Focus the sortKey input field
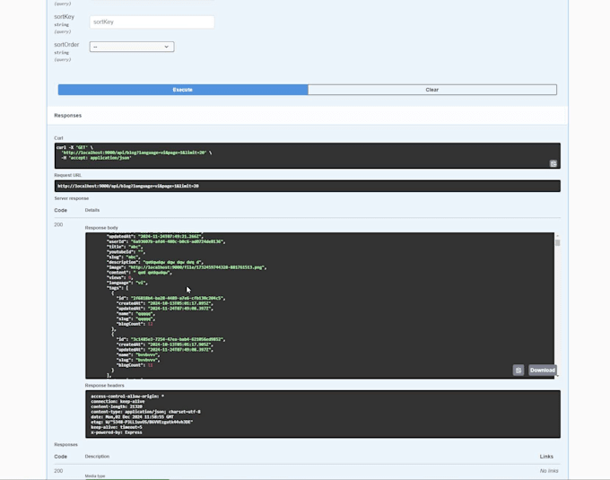This screenshot has height=480, width=610. point(152,22)
